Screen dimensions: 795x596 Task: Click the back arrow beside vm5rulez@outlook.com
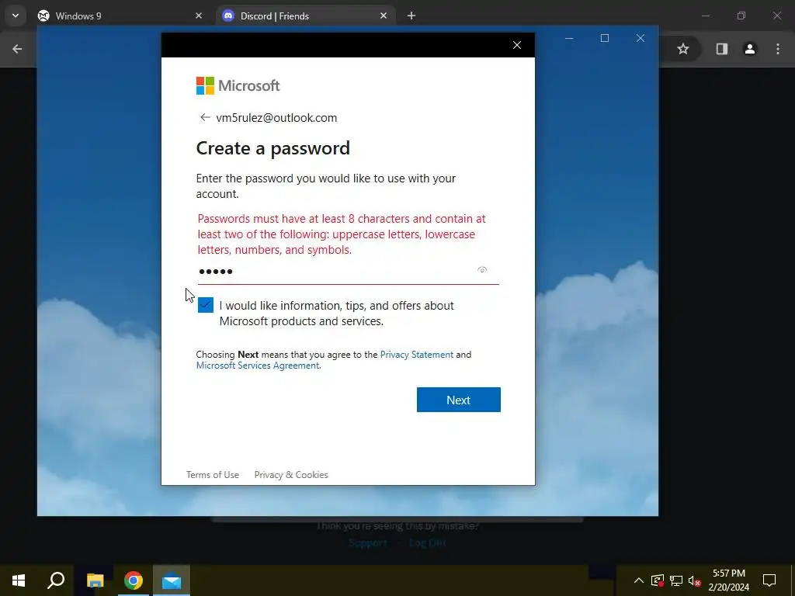[x=205, y=118]
